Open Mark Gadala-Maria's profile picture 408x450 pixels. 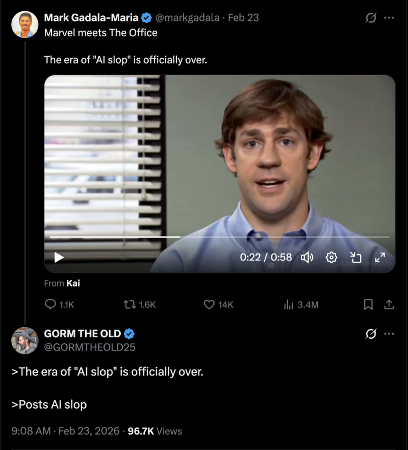click(24, 25)
